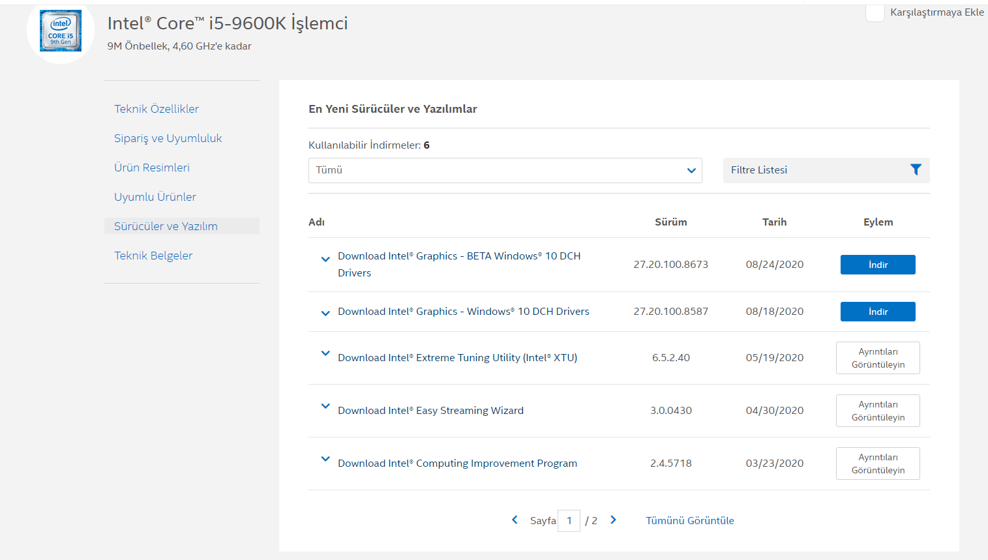The width and height of the screenshot is (988, 560).
Task: Open Download Intel Extreme Tuning Utility link
Action: (x=457, y=358)
